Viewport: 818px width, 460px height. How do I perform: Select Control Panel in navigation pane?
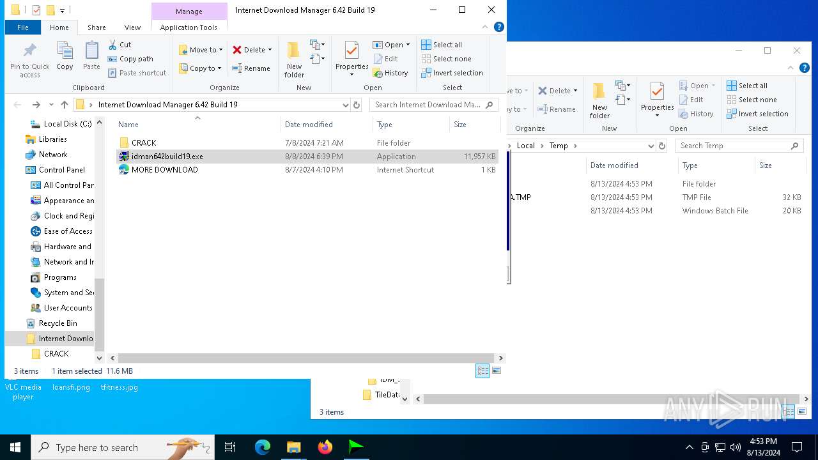(x=55, y=170)
